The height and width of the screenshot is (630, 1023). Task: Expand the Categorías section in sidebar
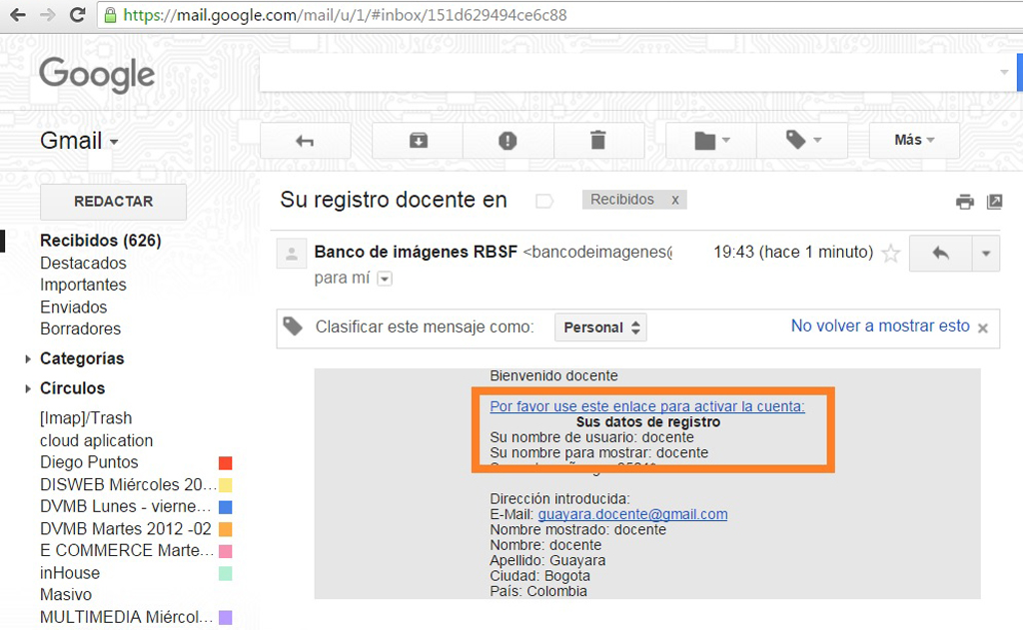28,359
